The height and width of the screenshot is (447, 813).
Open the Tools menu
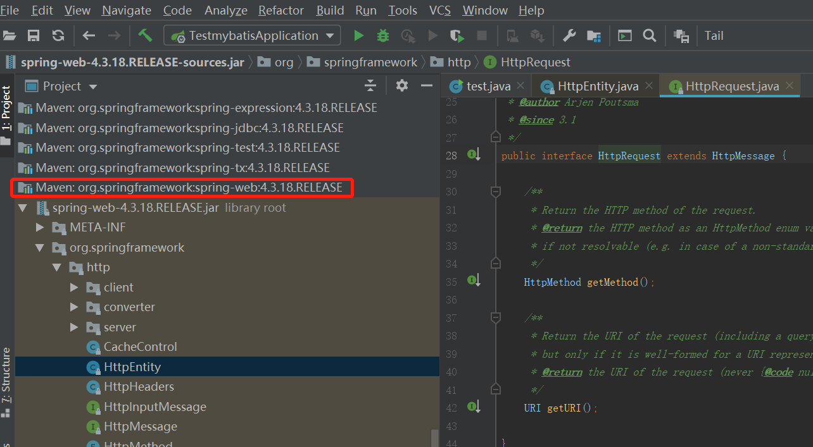403,10
